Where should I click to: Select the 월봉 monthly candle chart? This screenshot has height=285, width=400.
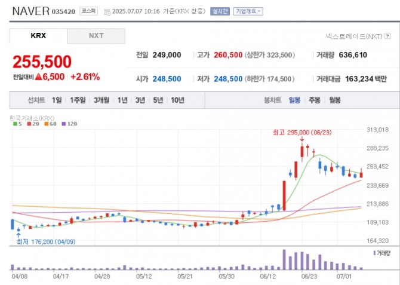click(x=335, y=100)
